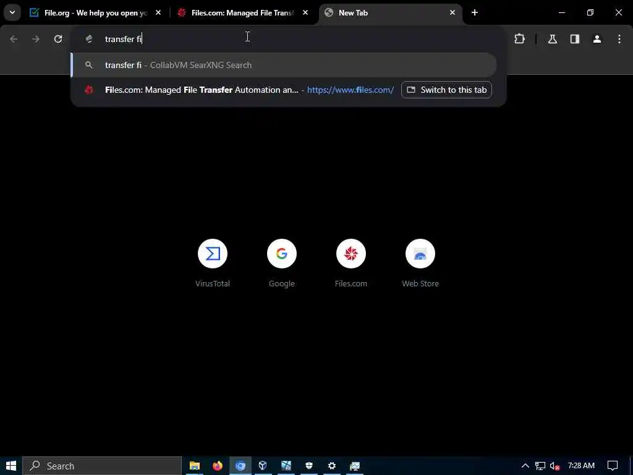Screen dimensions: 633x475
Task: Click the Switch to this tab button
Action: (x=446, y=90)
